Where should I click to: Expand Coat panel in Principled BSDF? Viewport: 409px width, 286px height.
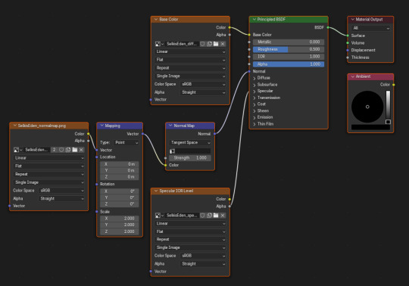tap(254, 104)
